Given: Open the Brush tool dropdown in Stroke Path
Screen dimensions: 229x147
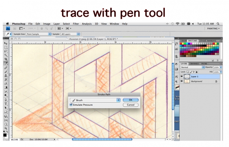Looking at the screenshot, I should (95, 100).
